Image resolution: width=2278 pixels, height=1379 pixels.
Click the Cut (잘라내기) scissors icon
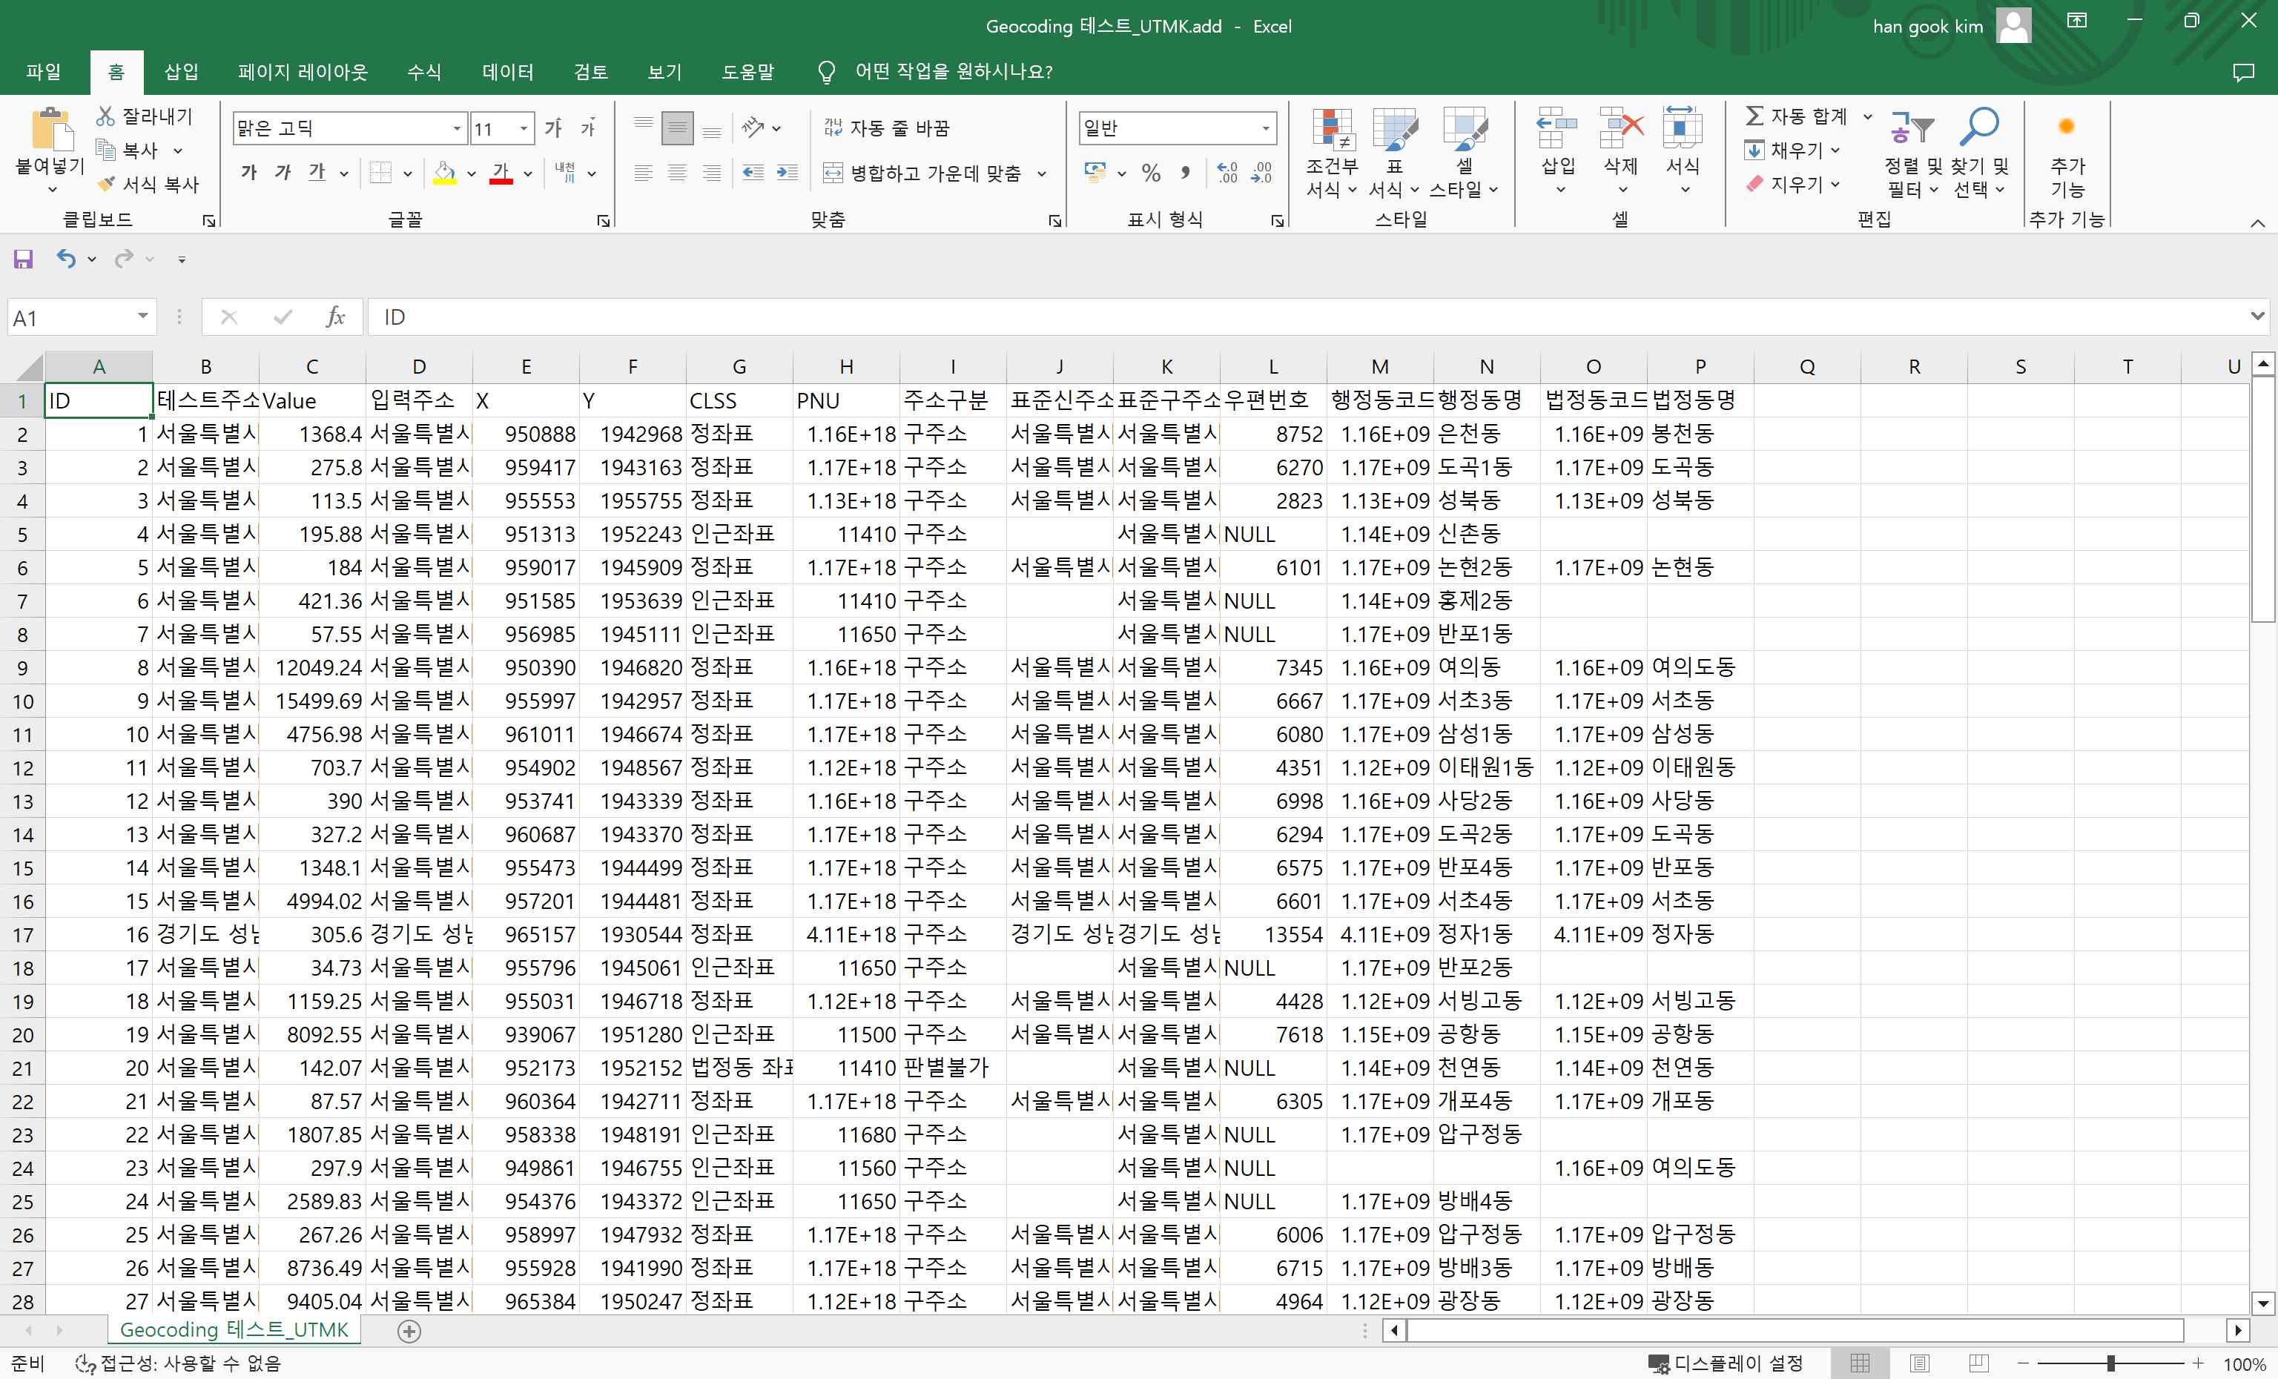click(x=106, y=116)
